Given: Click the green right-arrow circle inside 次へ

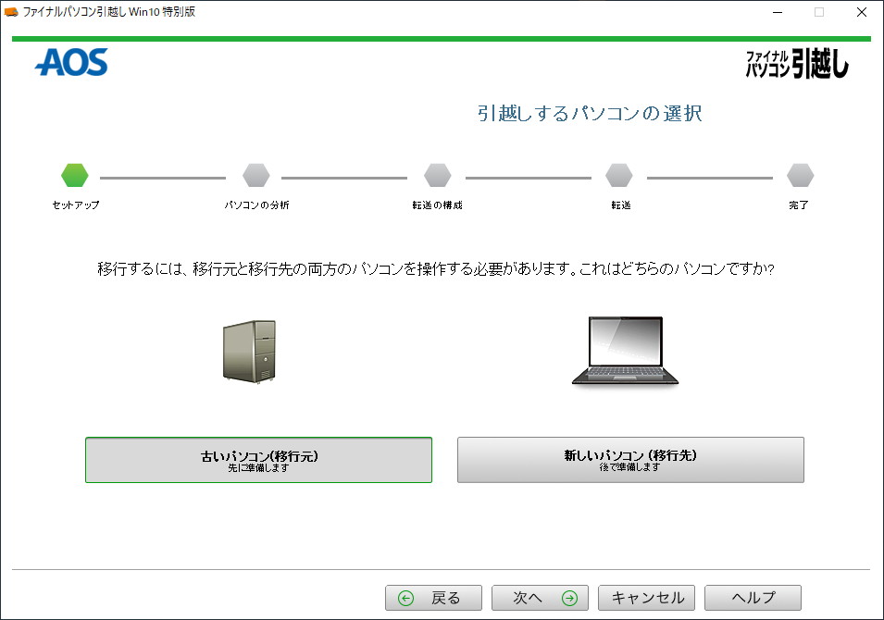Looking at the screenshot, I should point(571,598).
